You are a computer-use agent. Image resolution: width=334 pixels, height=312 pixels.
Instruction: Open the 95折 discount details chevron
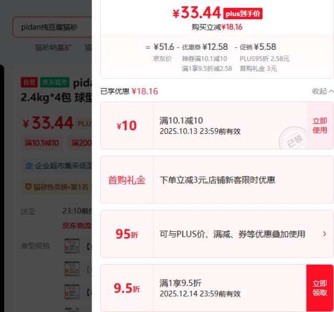click(x=325, y=234)
